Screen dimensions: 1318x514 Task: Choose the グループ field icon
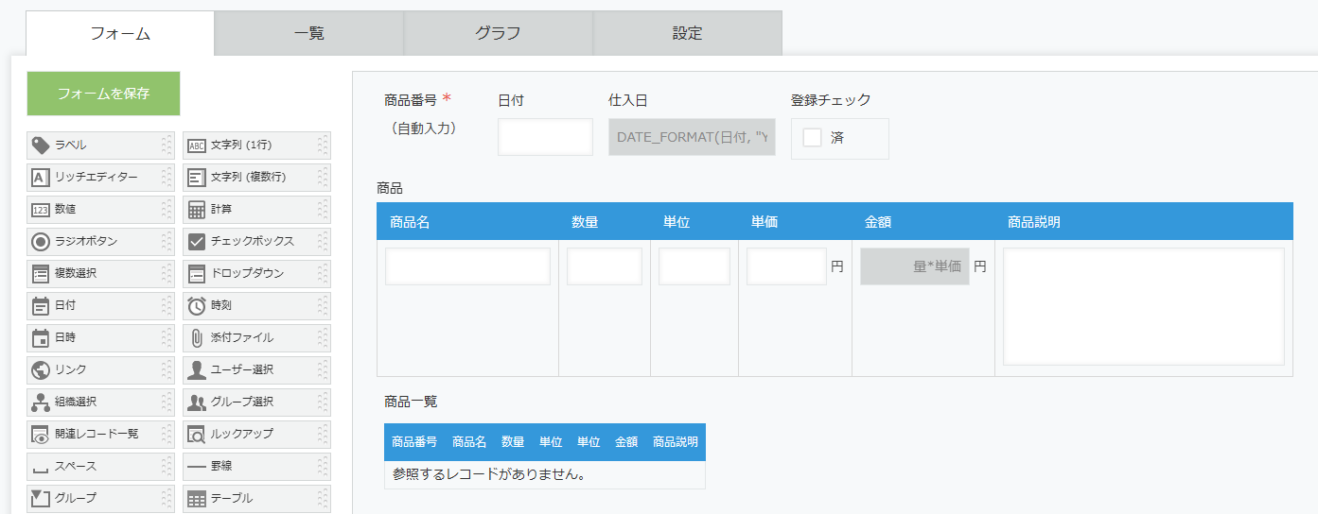point(41,498)
